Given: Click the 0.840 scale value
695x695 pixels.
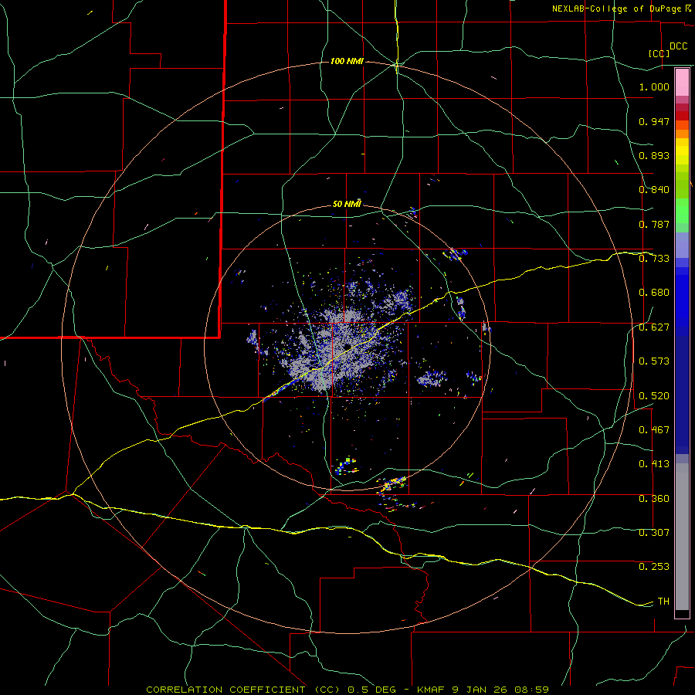Looking at the screenshot, I should [654, 190].
